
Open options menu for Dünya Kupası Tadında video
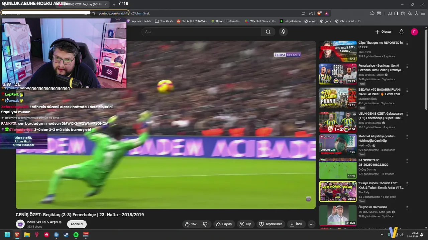pyautogui.click(x=407, y=184)
